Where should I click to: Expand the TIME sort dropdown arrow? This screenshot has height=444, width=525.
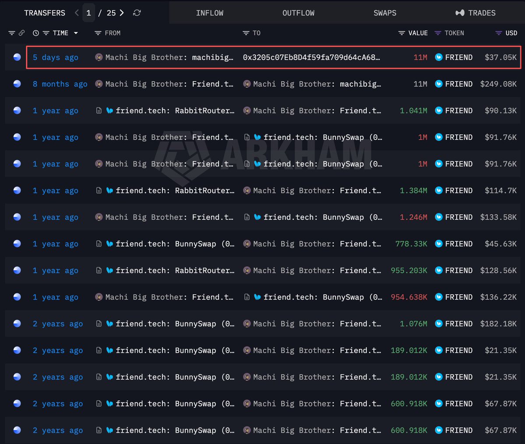pyautogui.click(x=76, y=33)
